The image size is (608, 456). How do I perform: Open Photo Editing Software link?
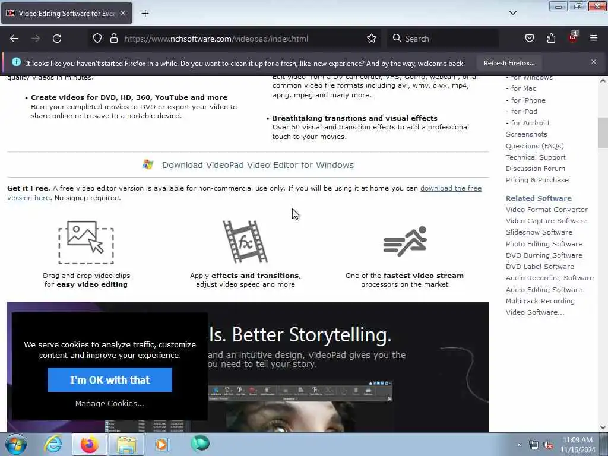[x=544, y=244]
